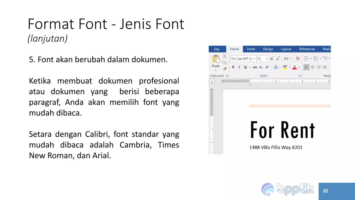
Task: Open the Design ribbon tab
Action: point(268,49)
